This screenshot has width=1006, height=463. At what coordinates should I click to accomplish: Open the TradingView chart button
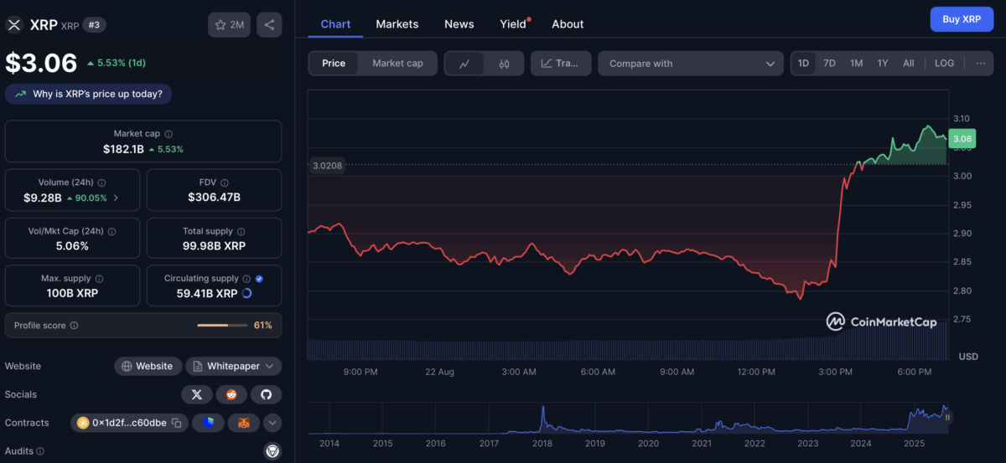(561, 64)
